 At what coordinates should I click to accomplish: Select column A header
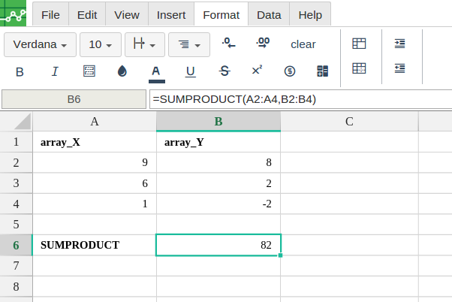tap(95, 122)
